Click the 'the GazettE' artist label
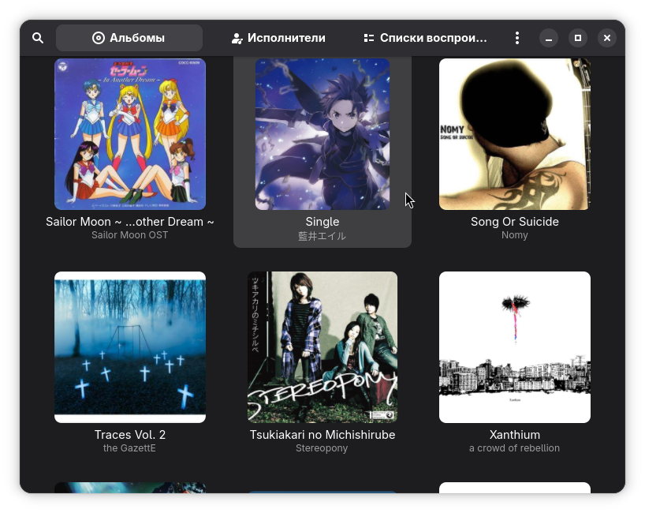 tap(129, 448)
